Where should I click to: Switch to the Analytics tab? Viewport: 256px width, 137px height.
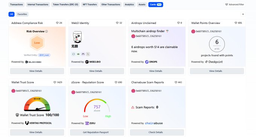[x=129, y=5]
